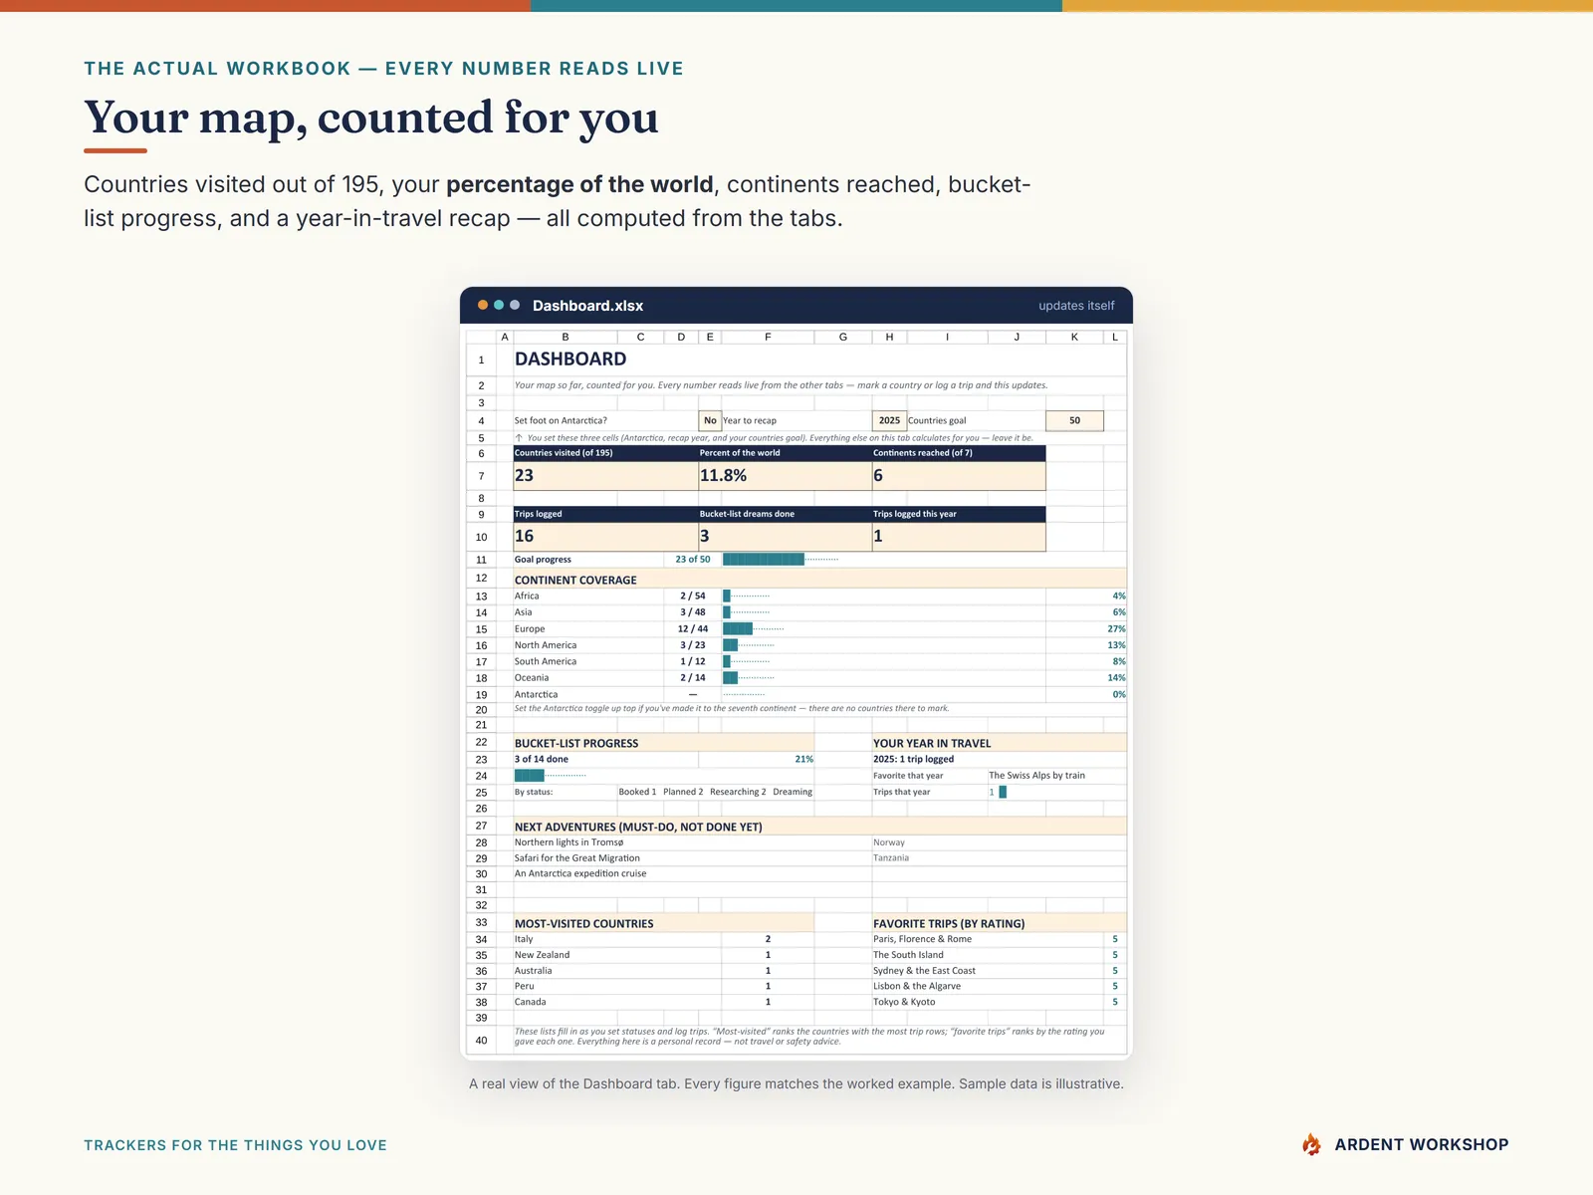
Task: Click 'Trackers for the things you love' tagline
Action: pyautogui.click(x=235, y=1145)
